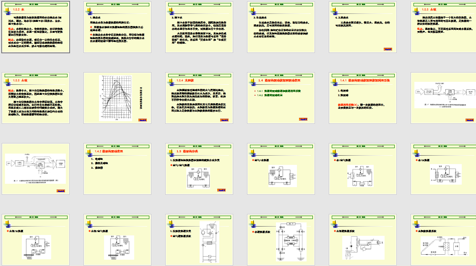476x266 pixels.
Task: Pick the 水/水热泵 diagram slide
Action: (x=443, y=169)
